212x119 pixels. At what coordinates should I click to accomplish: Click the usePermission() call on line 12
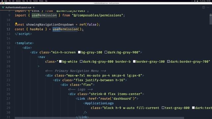(x=67, y=29)
